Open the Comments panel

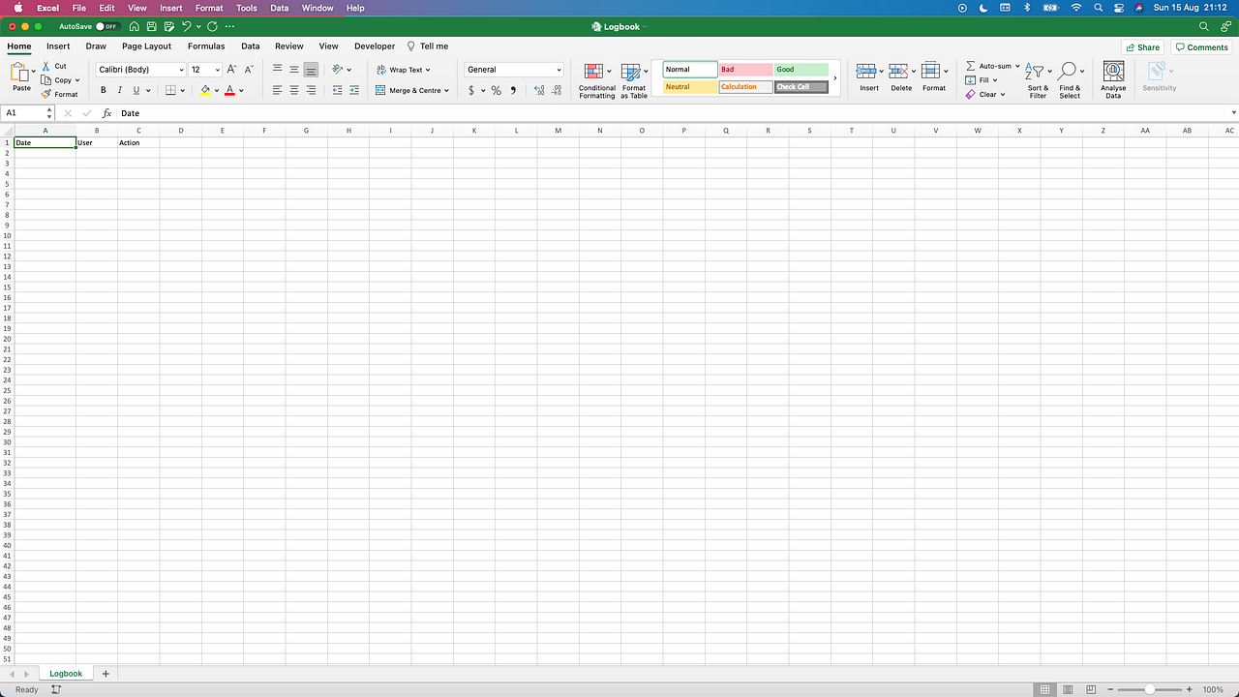1201,45
